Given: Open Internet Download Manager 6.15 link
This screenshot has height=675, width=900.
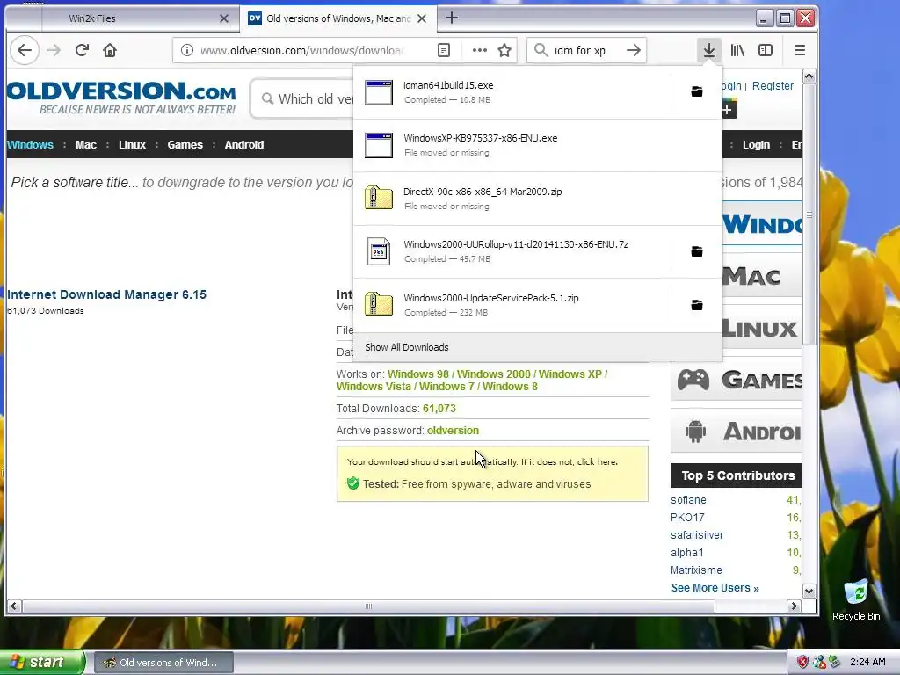Looking at the screenshot, I should tap(106, 294).
